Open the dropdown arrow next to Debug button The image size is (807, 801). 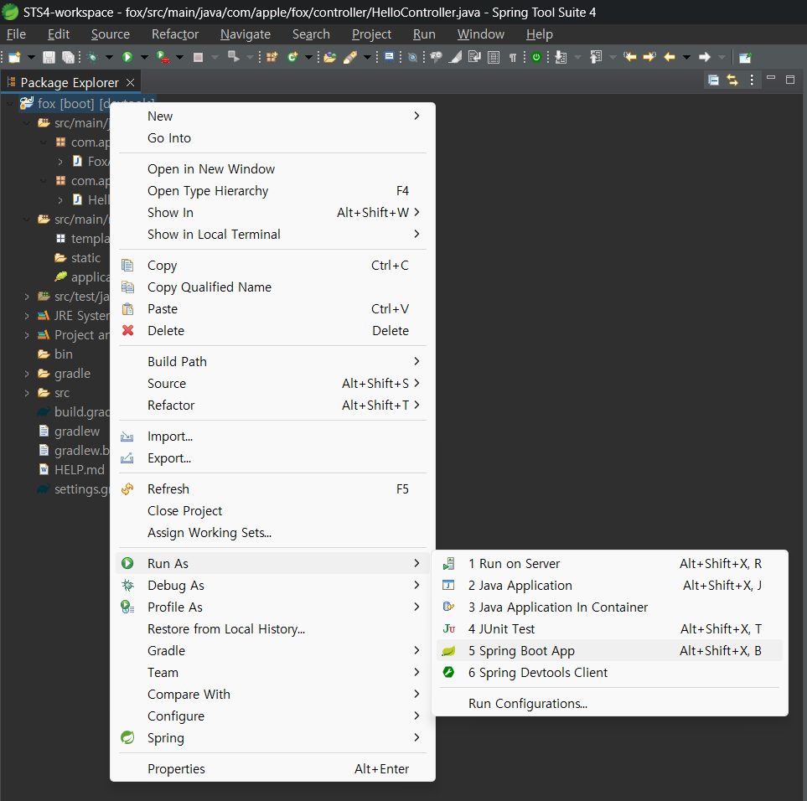(109, 57)
